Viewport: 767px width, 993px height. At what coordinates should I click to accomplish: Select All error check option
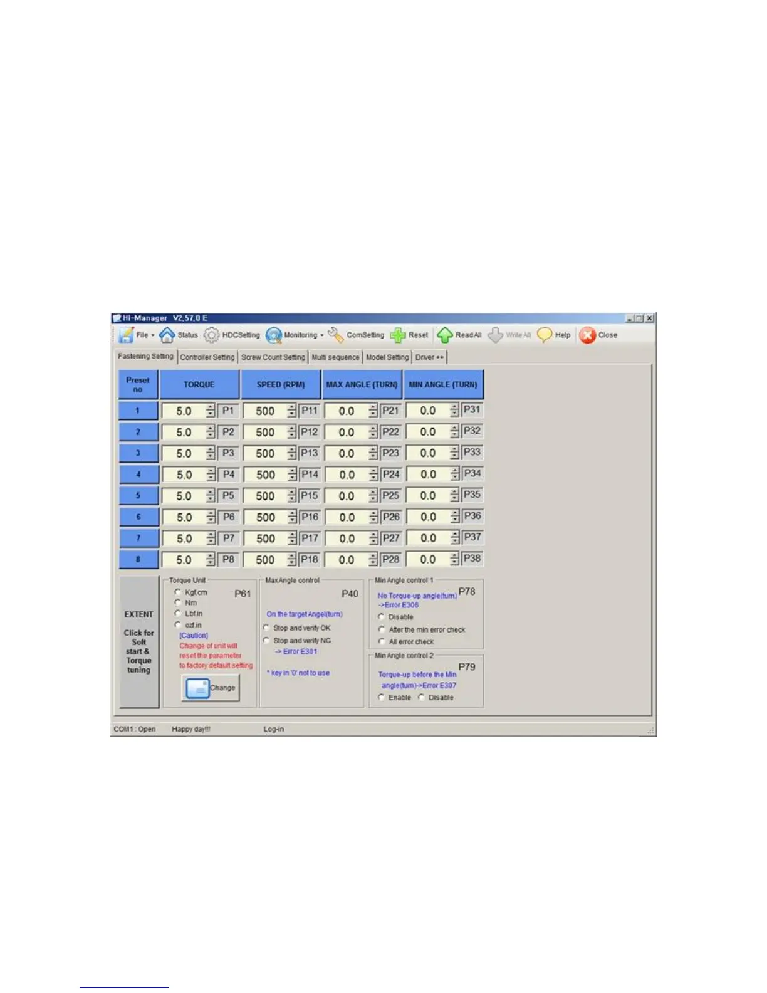click(382, 641)
